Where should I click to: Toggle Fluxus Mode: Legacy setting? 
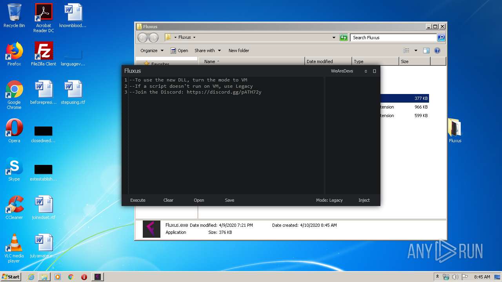329,200
